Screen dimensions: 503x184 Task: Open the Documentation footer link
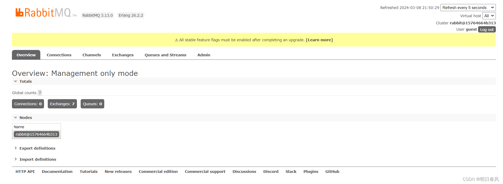[x=57, y=172]
